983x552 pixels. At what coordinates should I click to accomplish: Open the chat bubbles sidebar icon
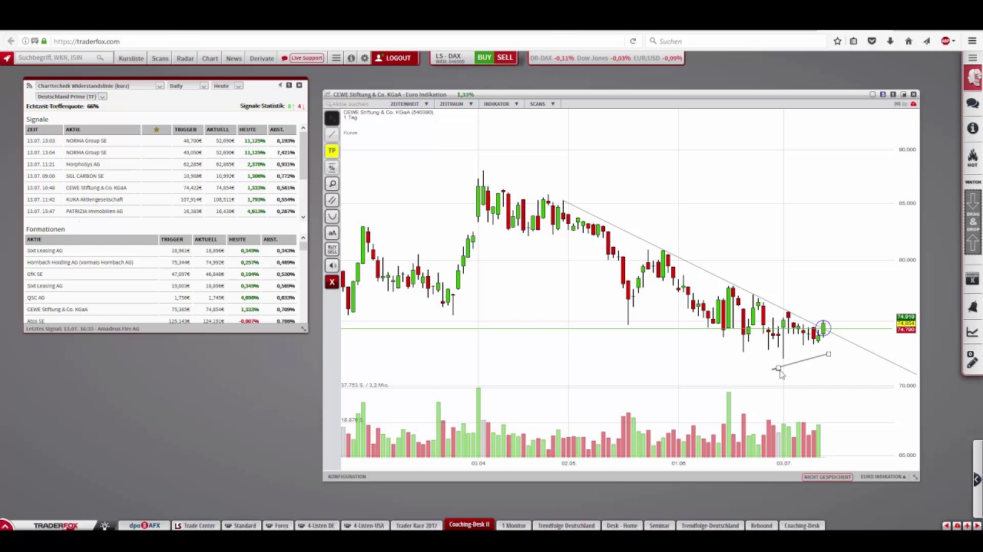click(x=972, y=103)
